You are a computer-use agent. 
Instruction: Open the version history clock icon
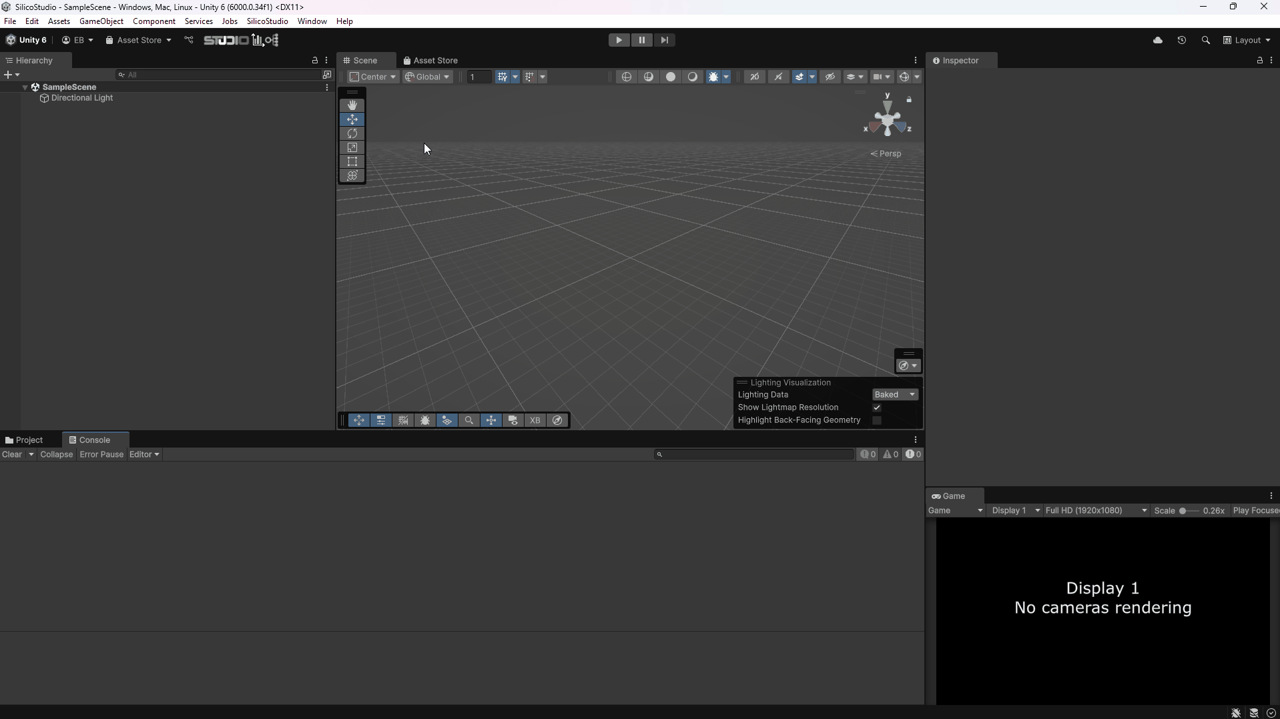pos(1182,40)
